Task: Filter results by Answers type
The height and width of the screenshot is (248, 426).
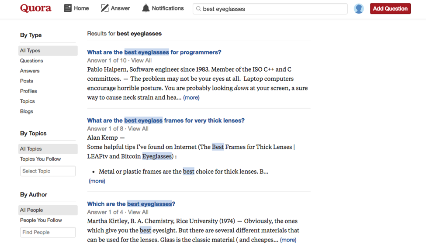Action: point(30,71)
